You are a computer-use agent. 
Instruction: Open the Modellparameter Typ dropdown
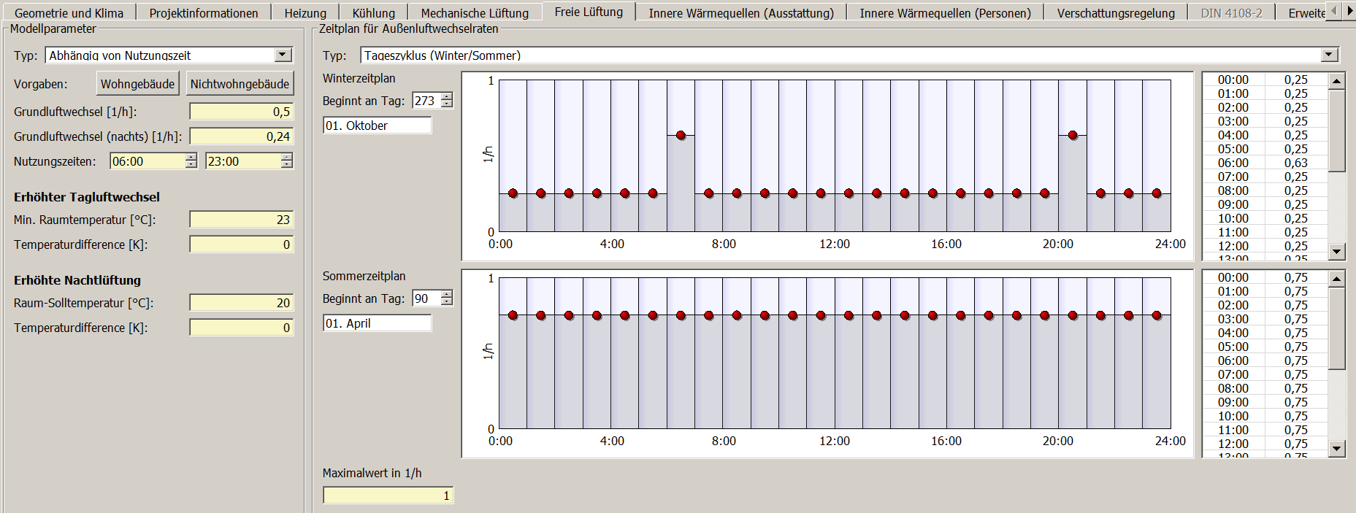283,55
